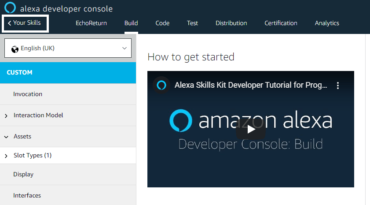This screenshot has width=370, height=205.
Task: Click the globe icon in language selector
Action: click(x=15, y=49)
